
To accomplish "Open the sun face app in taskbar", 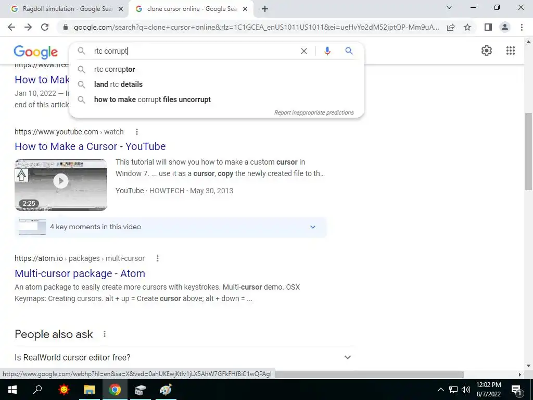I will (x=64, y=390).
